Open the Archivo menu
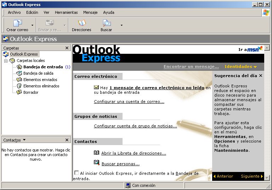Image resolution: width=272 pixels, height=190 pixels. 14,12
